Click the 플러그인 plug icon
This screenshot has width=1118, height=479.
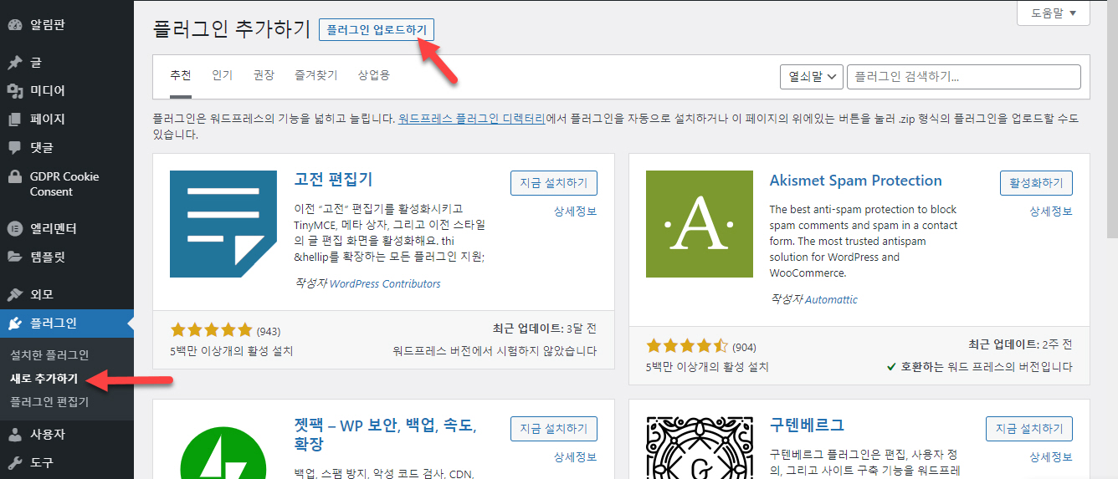(x=14, y=324)
